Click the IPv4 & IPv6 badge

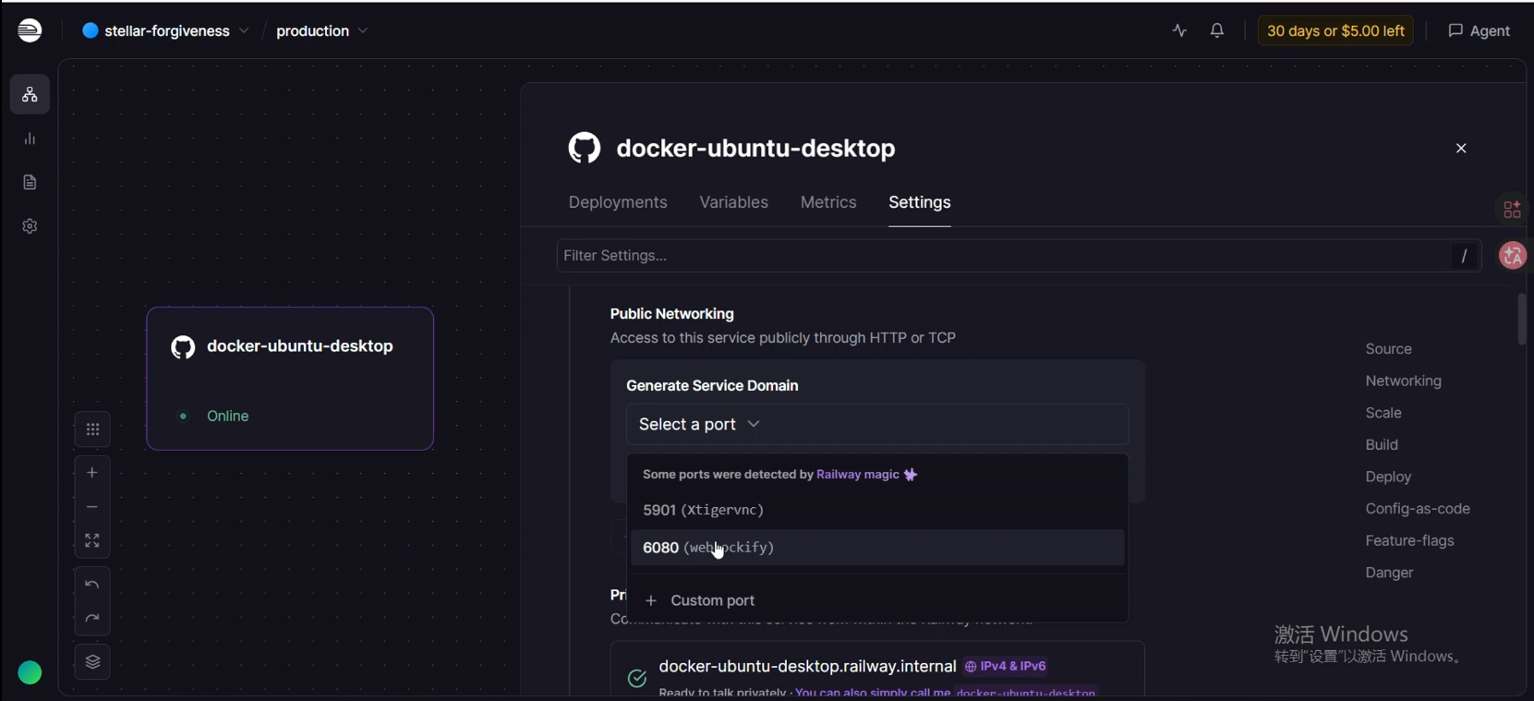(x=1006, y=666)
